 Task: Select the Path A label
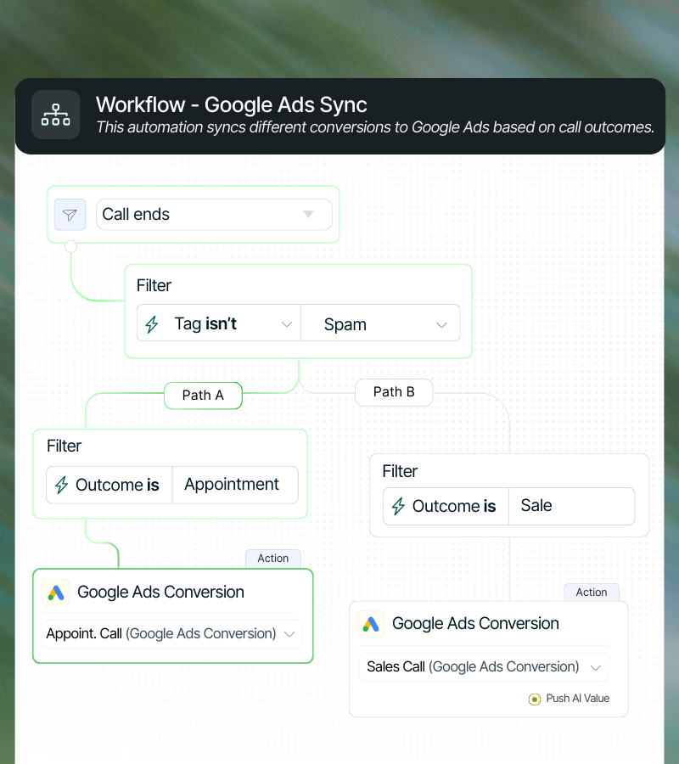tap(203, 395)
